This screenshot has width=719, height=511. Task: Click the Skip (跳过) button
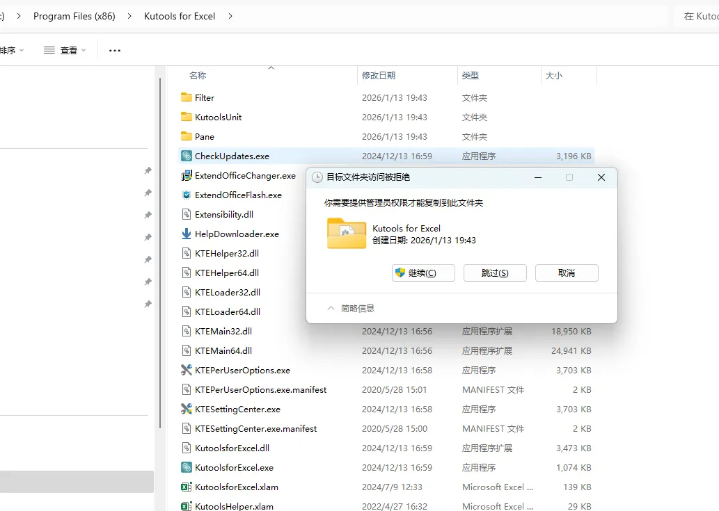(495, 273)
